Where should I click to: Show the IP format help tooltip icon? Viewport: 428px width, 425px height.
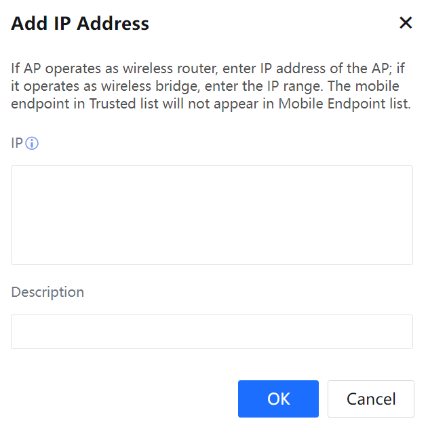pyautogui.click(x=32, y=144)
